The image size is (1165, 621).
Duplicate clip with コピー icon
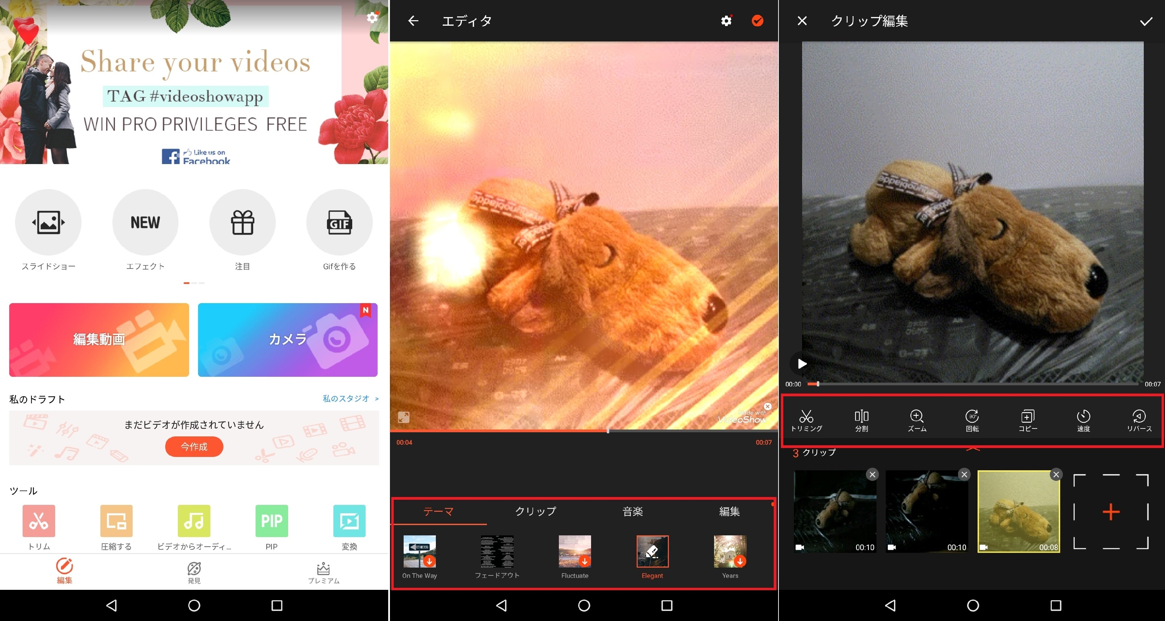(x=1028, y=420)
